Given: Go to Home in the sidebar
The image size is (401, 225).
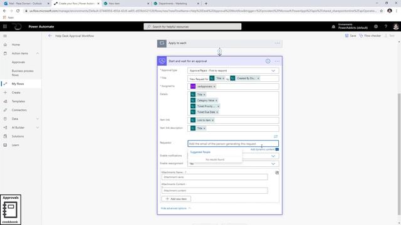Looking at the screenshot, I should point(16,44).
